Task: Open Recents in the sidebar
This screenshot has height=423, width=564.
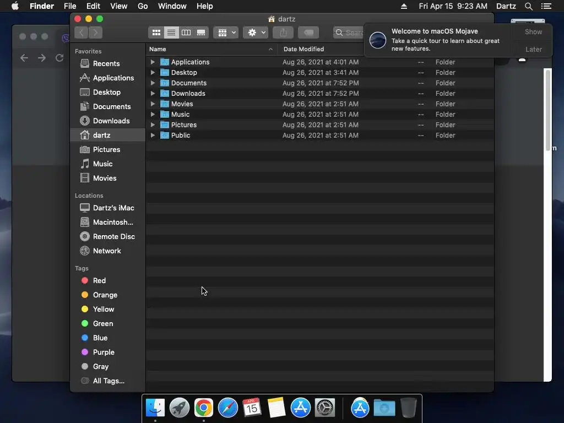Action: click(x=106, y=64)
